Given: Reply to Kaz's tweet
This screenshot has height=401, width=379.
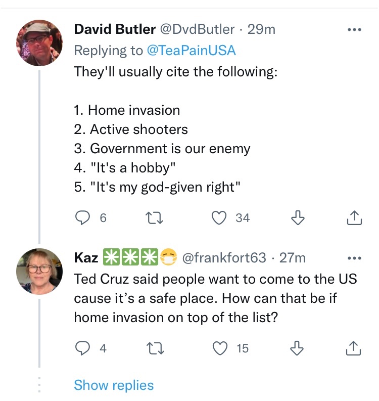Looking at the screenshot, I should (82, 348).
